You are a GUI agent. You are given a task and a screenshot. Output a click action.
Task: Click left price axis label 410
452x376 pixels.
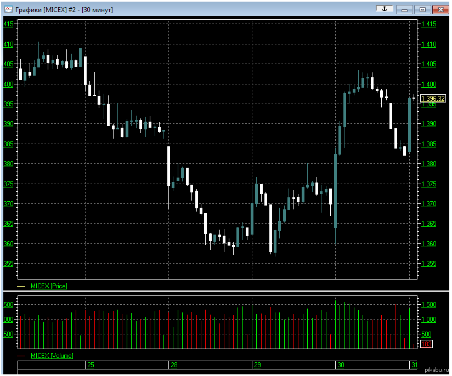pyautogui.click(x=8, y=44)
